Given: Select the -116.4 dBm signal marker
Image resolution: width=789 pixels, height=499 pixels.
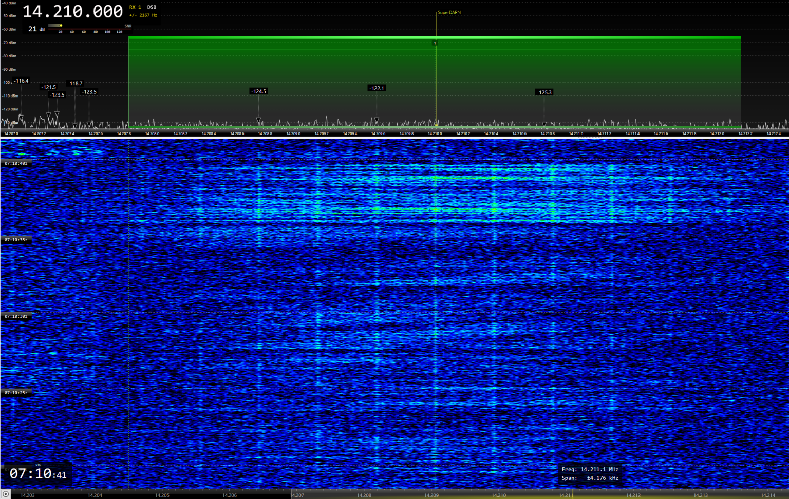Looking at the screenshot, I should (x=20, y=81).
